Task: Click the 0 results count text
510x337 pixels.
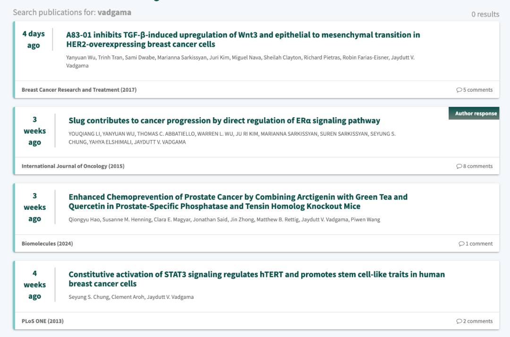Action: pos(485,14)
